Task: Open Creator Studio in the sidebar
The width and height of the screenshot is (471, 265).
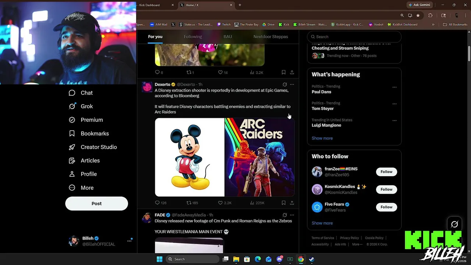Action: (x=93, y=147)
